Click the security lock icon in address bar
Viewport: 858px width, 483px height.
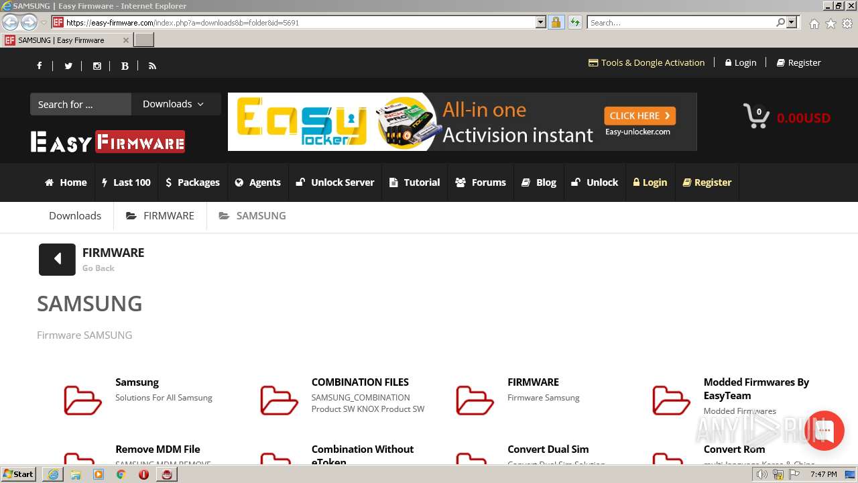556,23
